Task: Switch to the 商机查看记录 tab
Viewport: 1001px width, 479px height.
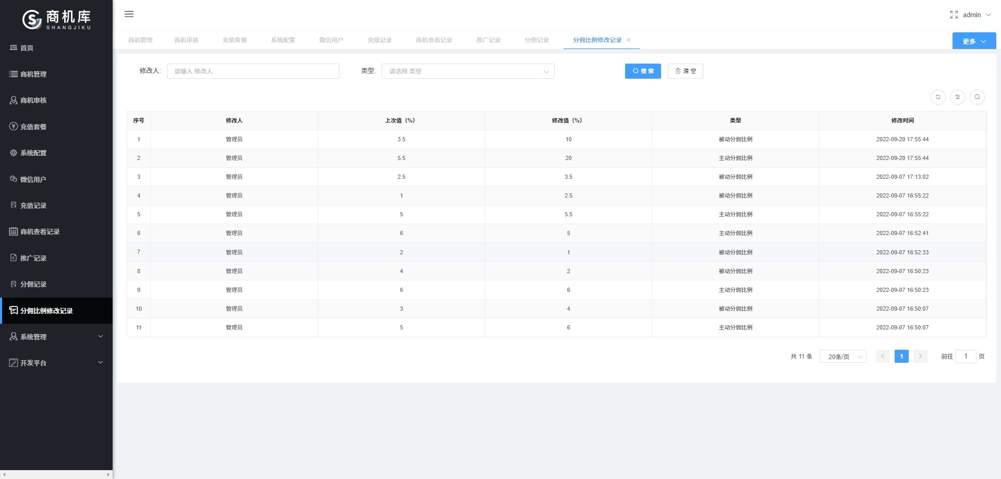Action: pos(434,40)
